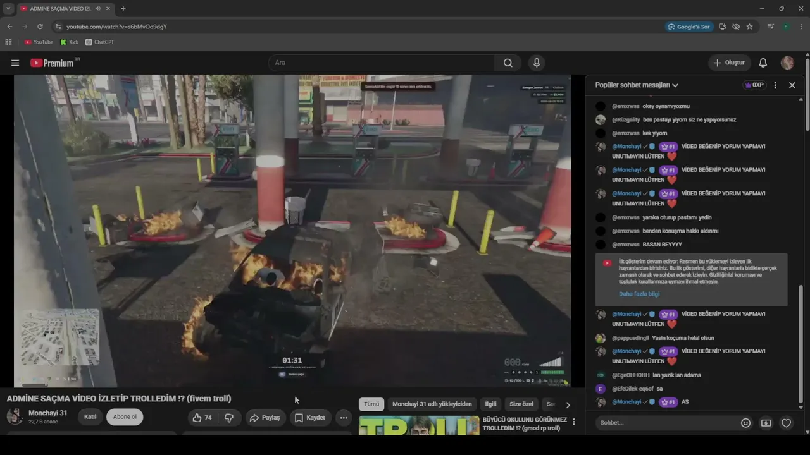Viewport: 810px width, 455px height.
Task: Select Monchayi 31 adlı yükleyiciden chip
Action: 432,404
